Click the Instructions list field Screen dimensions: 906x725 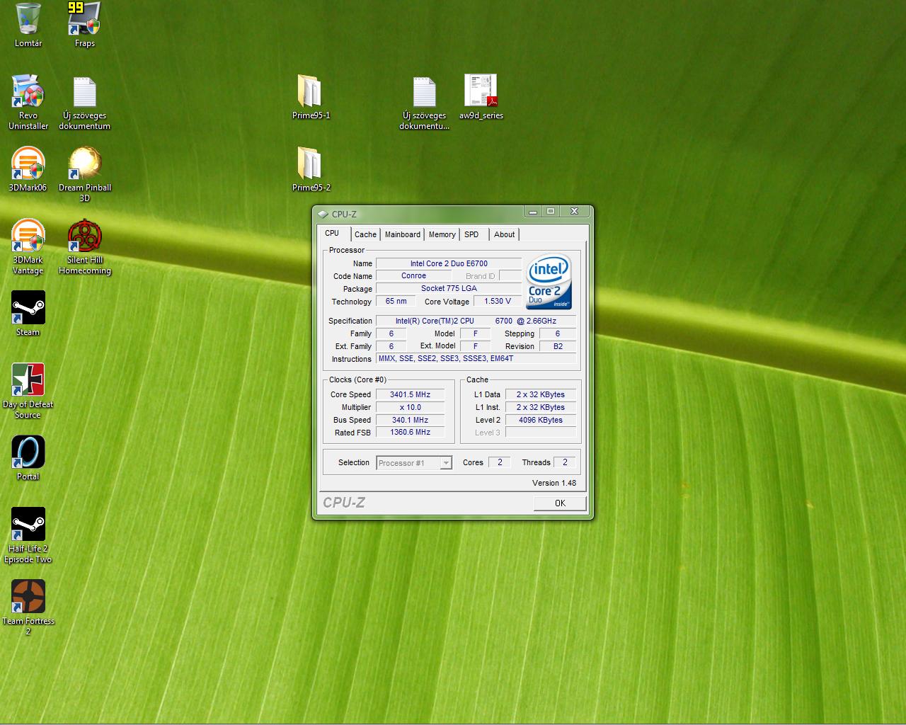(x=476, y=359)
